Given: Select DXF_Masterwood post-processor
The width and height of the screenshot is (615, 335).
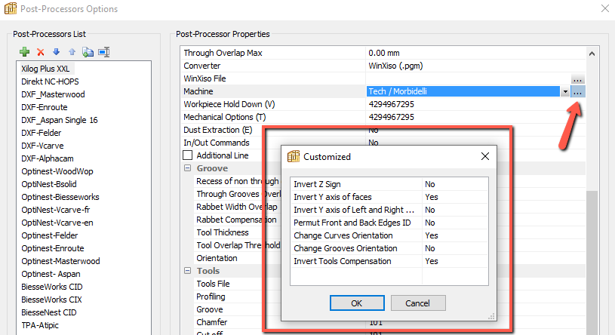Looking at the screenshot, I should click(53, 94).
